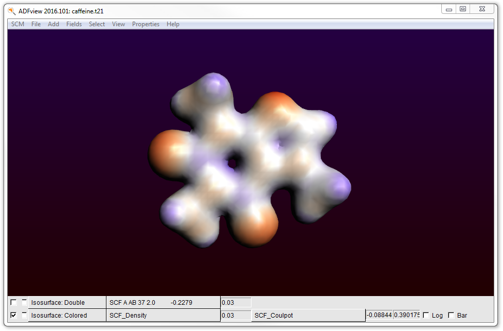Toggle second small checkbox in Isosurface: Double row
The height and width of the screenshot is (331, 503).
24,302
